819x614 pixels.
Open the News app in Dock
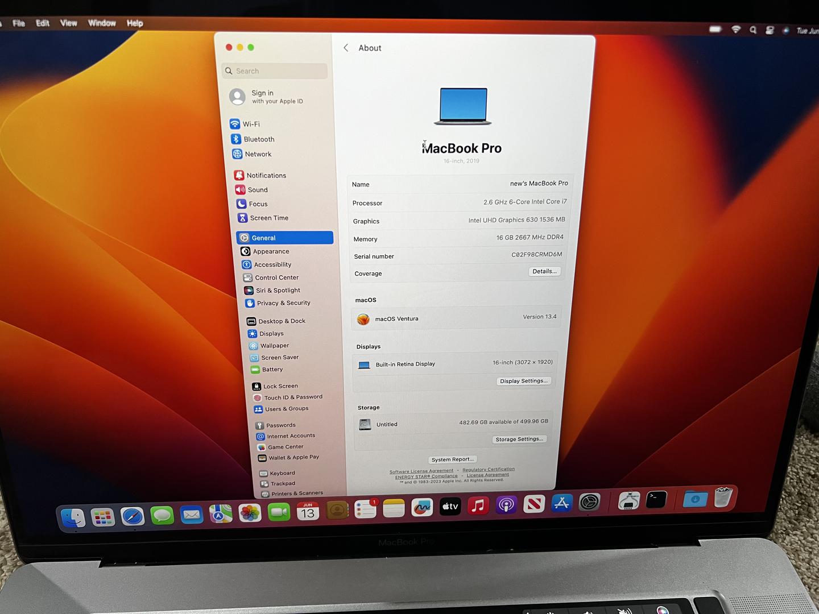pyautogui.click(x=534, y=504)
